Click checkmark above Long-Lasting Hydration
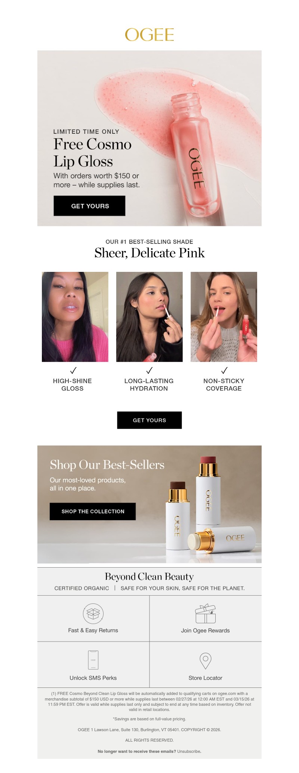Viewport: 299px width, 773px height. [x=149, y=370]
